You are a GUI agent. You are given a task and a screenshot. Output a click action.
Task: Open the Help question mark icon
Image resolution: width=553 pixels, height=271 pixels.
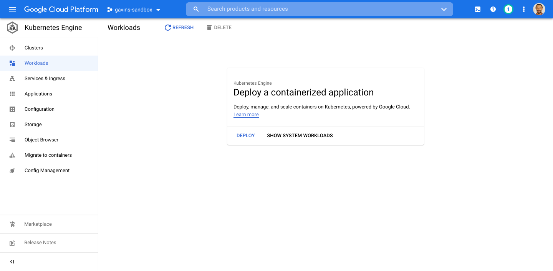click(493, 9)
